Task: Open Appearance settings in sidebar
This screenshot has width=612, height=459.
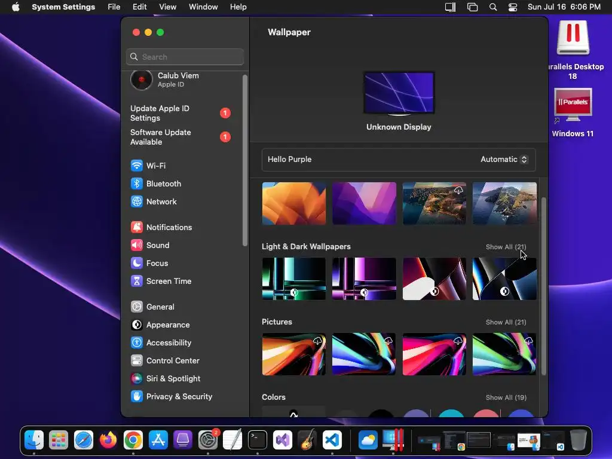Action: (x=160, y=325)
